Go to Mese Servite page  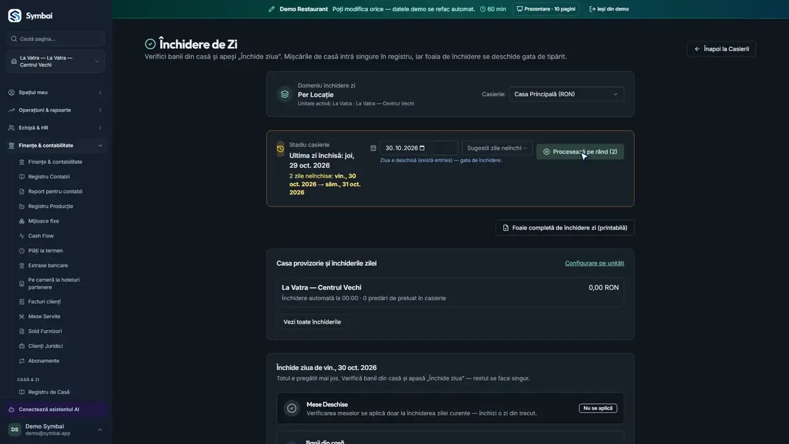[x=44, y=316]
